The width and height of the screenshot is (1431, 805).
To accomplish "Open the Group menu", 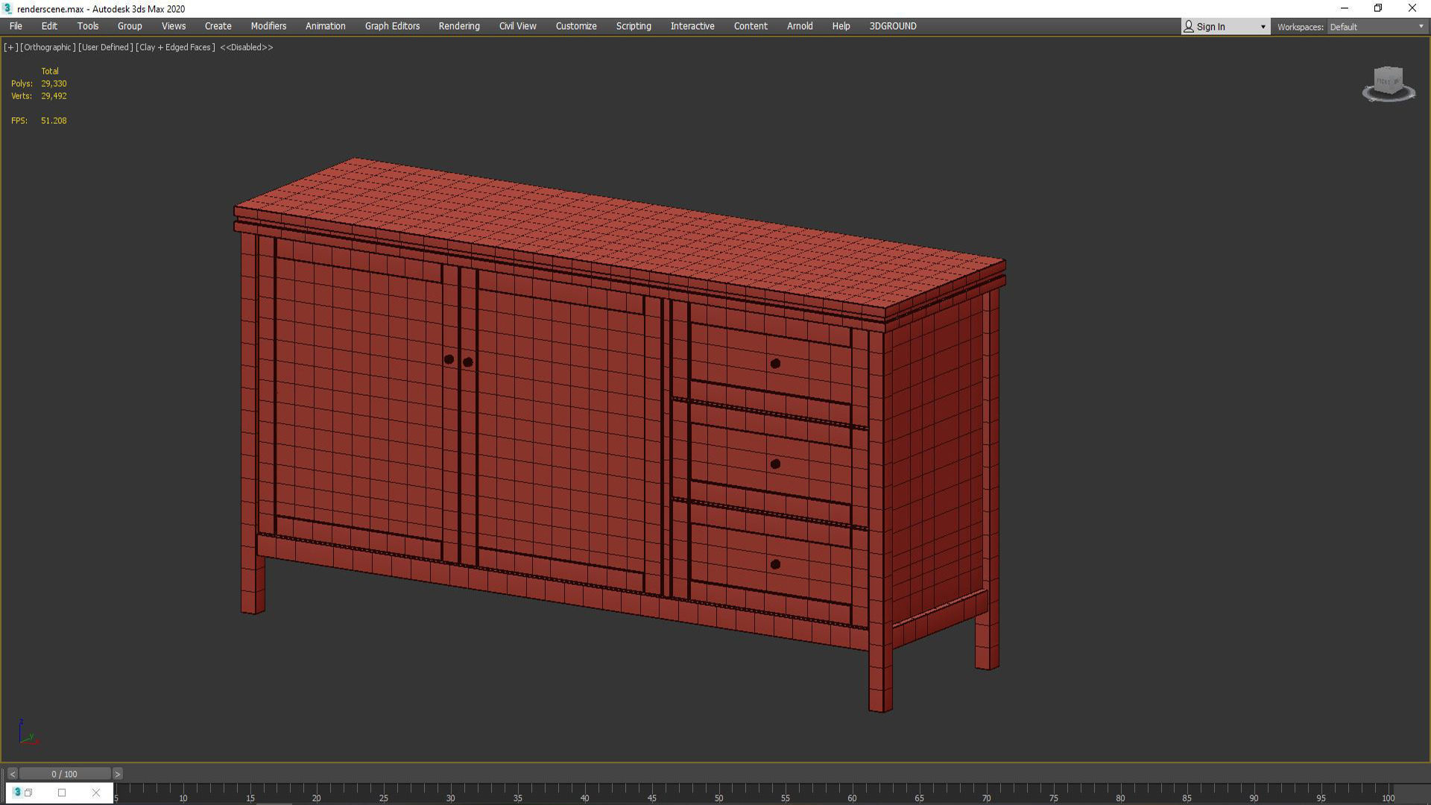I will (x=130, y=26).
